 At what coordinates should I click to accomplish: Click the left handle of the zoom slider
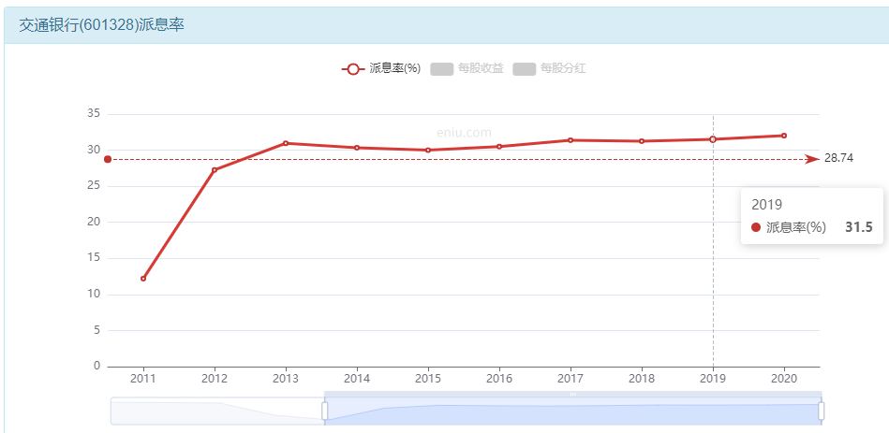point(325,411)
